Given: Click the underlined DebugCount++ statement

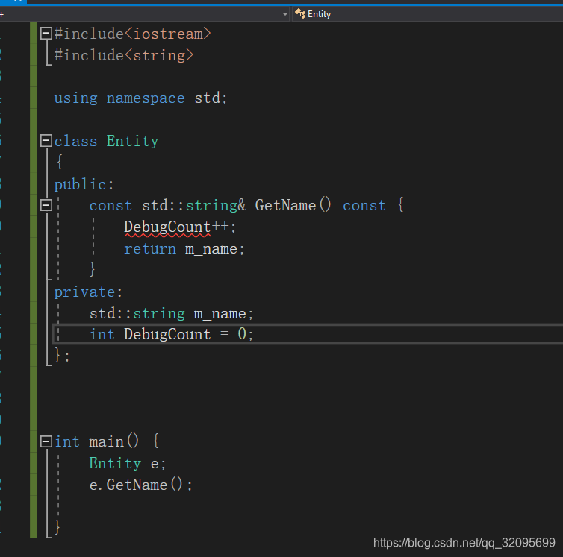Looking at the screenshot, I should (179, 227).
